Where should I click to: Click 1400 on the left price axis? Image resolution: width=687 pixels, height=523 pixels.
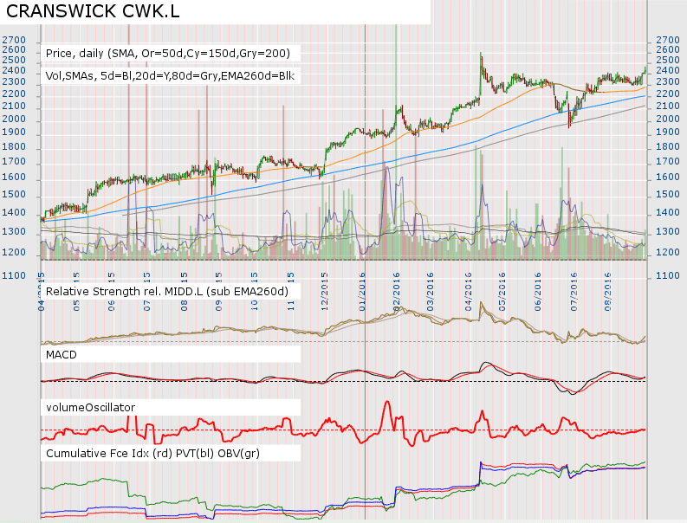(x=14, y=212)
